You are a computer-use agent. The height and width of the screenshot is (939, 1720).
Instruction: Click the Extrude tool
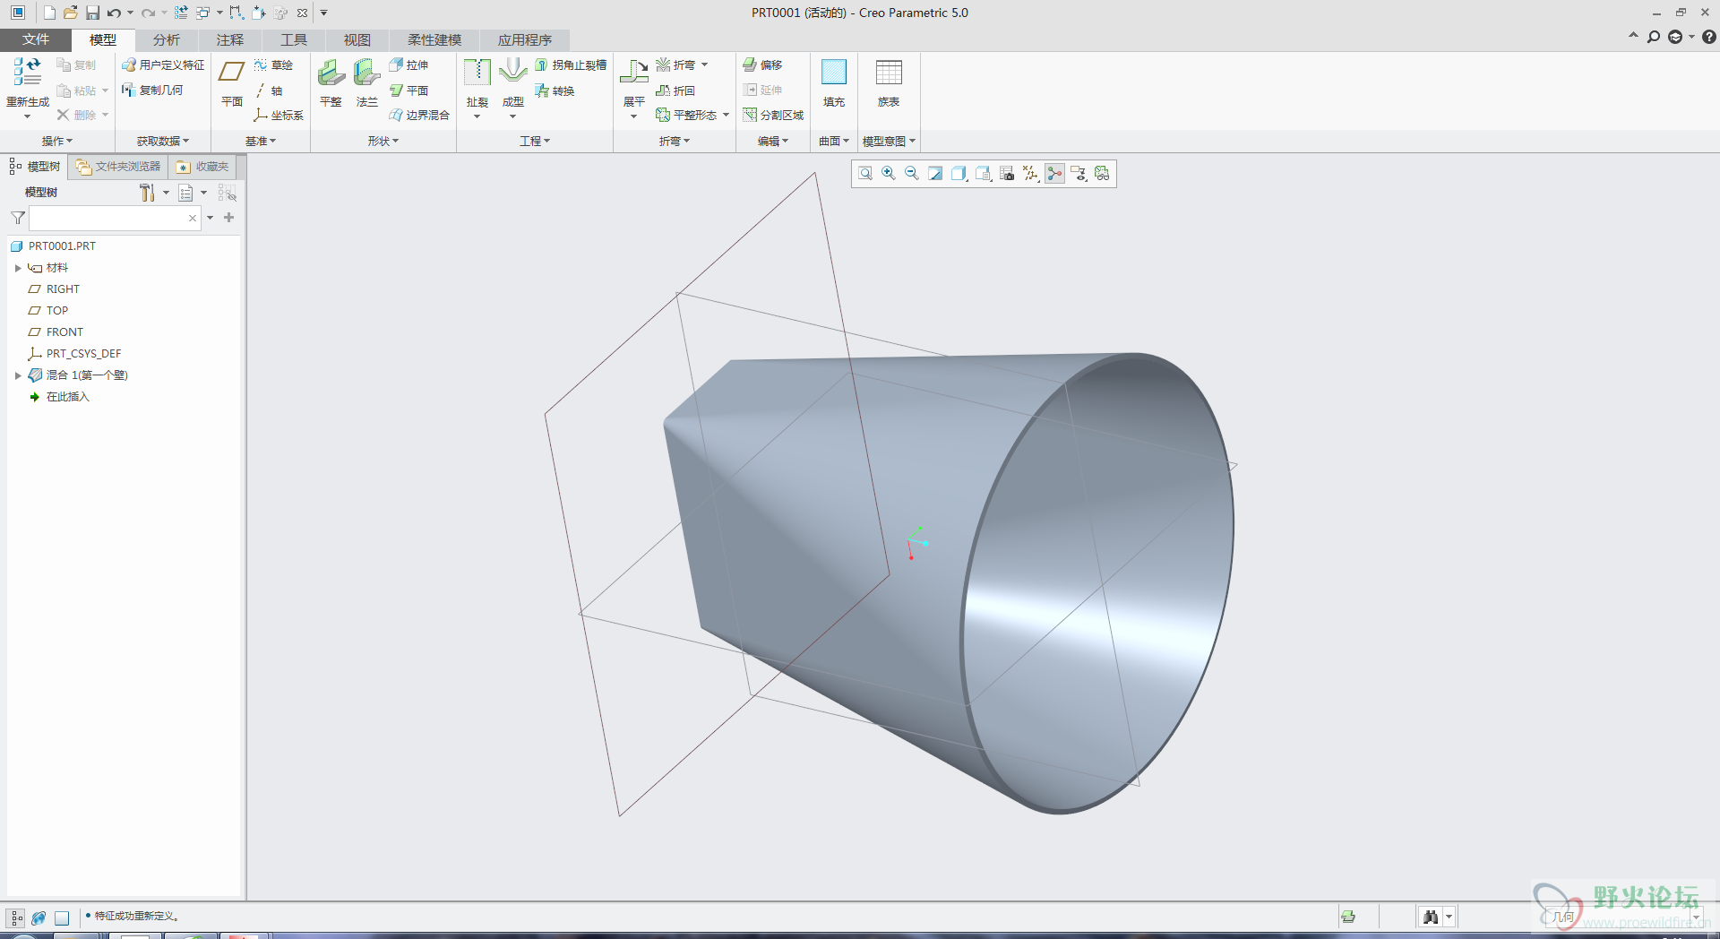pyautogui.click(x=408, y=65)
